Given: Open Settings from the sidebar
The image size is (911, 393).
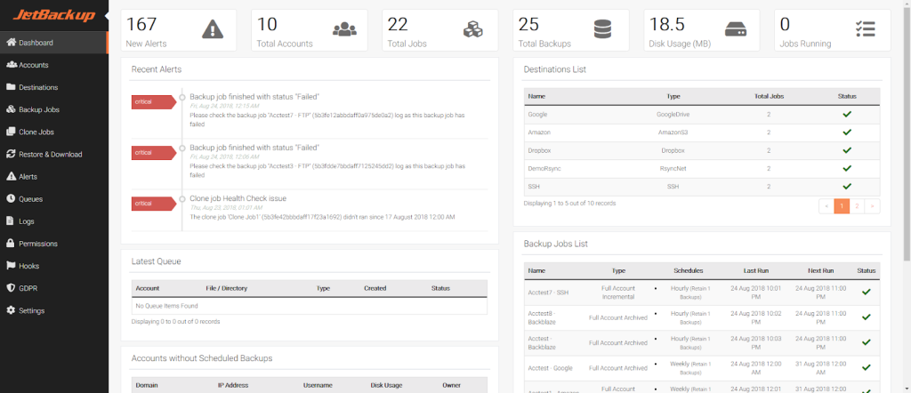Looking at the screenshot, I should point(32,310).
